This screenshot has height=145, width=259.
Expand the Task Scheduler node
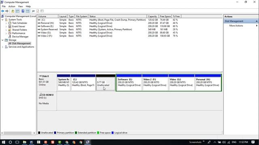(6, 23)
